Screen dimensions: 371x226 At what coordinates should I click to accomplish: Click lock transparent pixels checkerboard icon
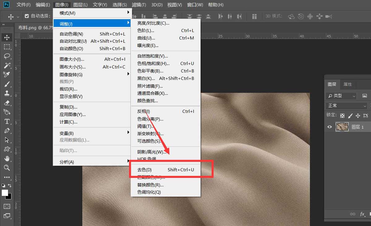pyautogui.click(x=342, y=115)
